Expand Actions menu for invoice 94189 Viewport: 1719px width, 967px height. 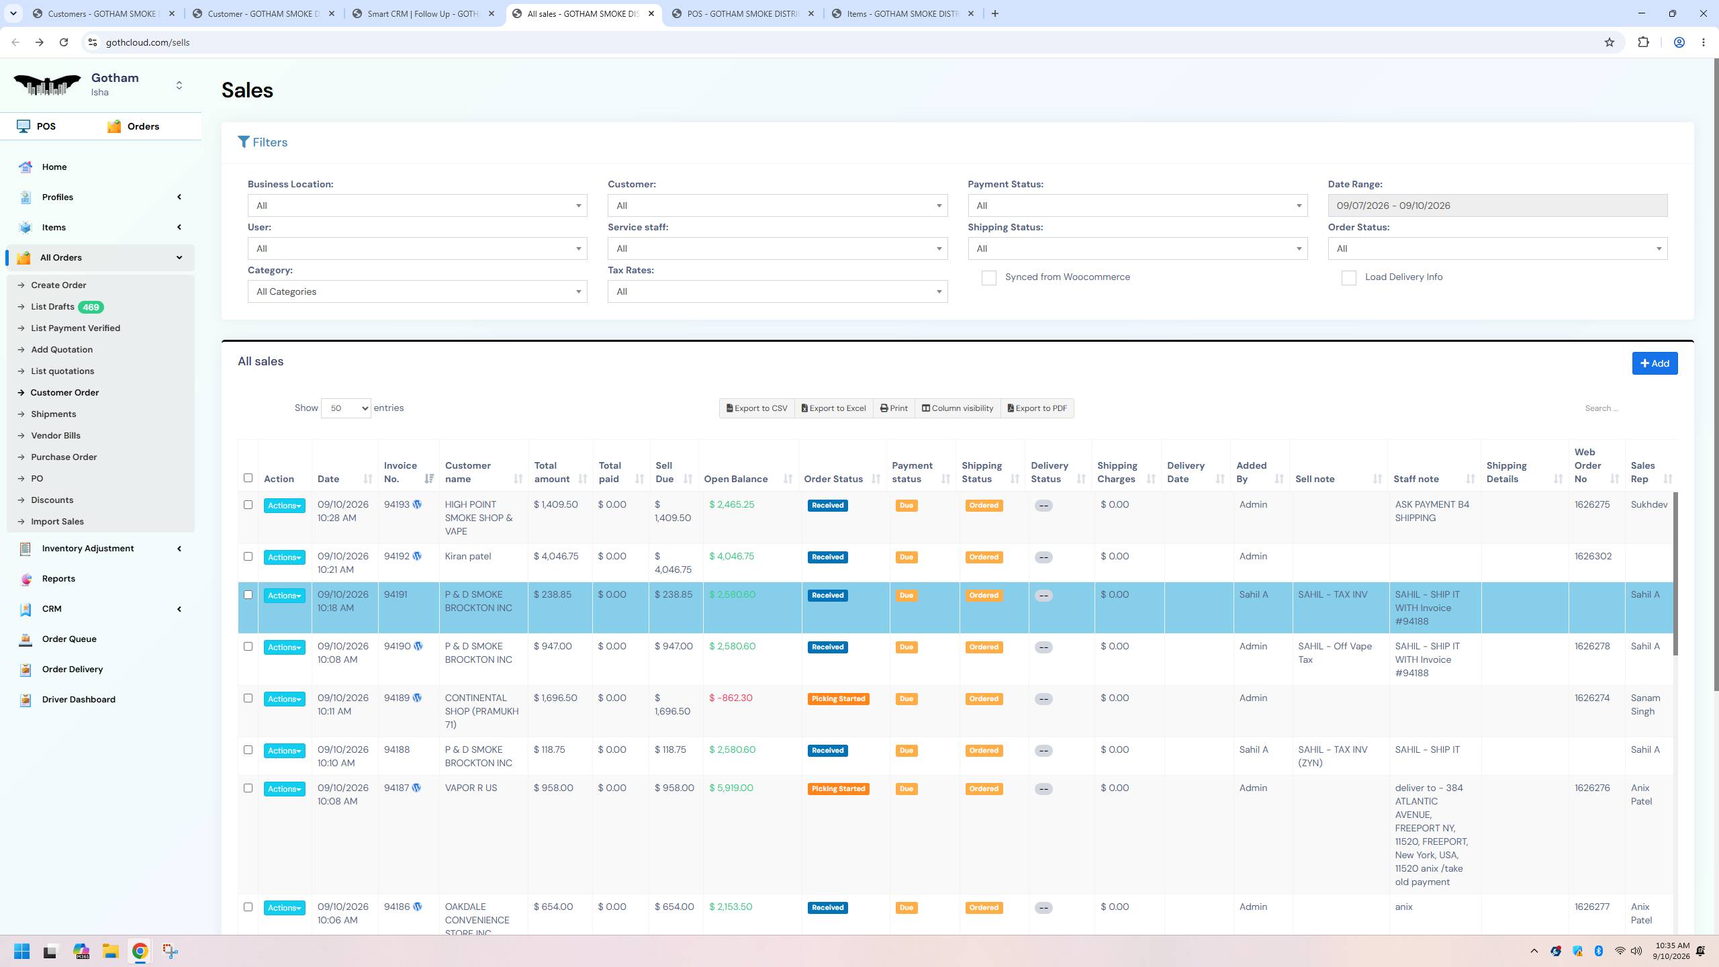(284, 699)
